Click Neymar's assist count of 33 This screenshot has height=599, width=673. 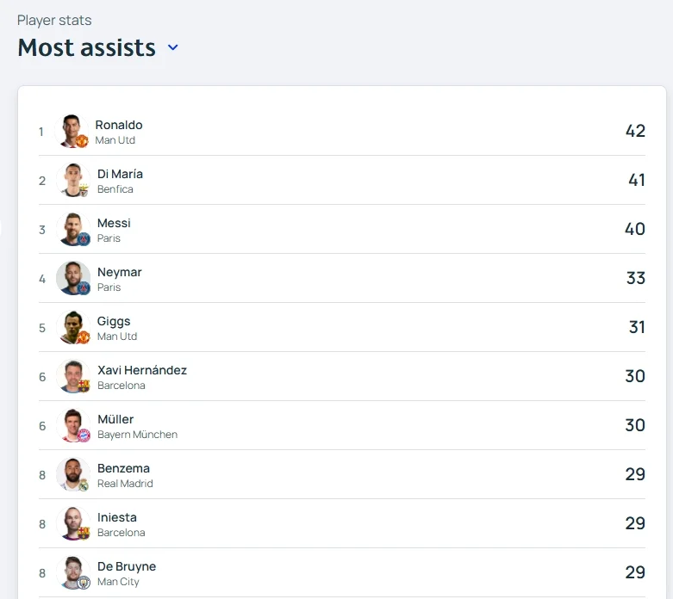635,278
